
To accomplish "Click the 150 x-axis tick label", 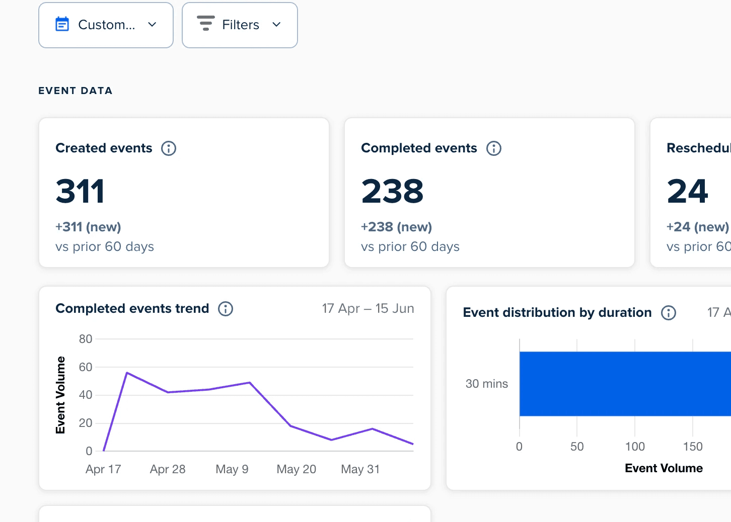I will pyautogui.click(x=693, y=447).
